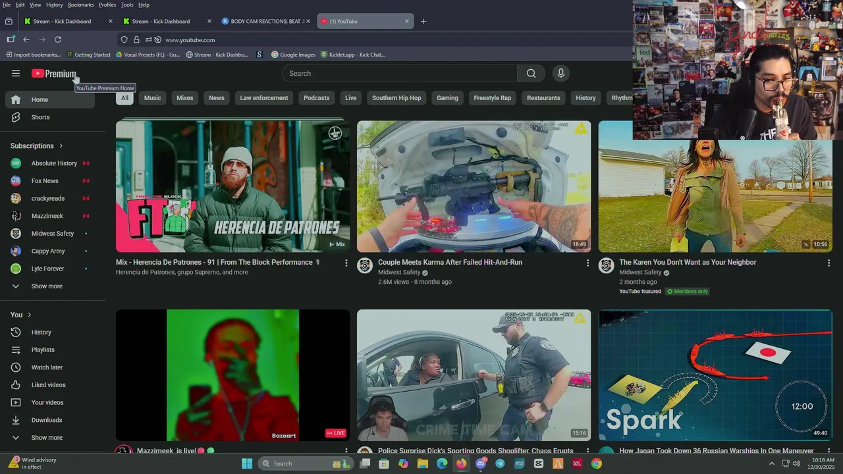The height and width of the screenshot is (474, 843).
Task: Expand Show more under Downloads
Action: (50, 438)
